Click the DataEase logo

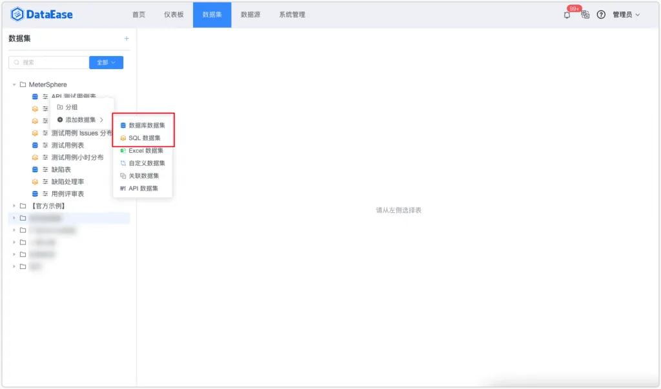(x=41, y=14)
